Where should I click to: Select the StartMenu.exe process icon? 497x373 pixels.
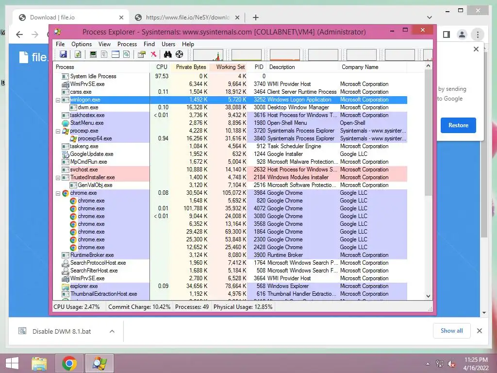point(66,123)
